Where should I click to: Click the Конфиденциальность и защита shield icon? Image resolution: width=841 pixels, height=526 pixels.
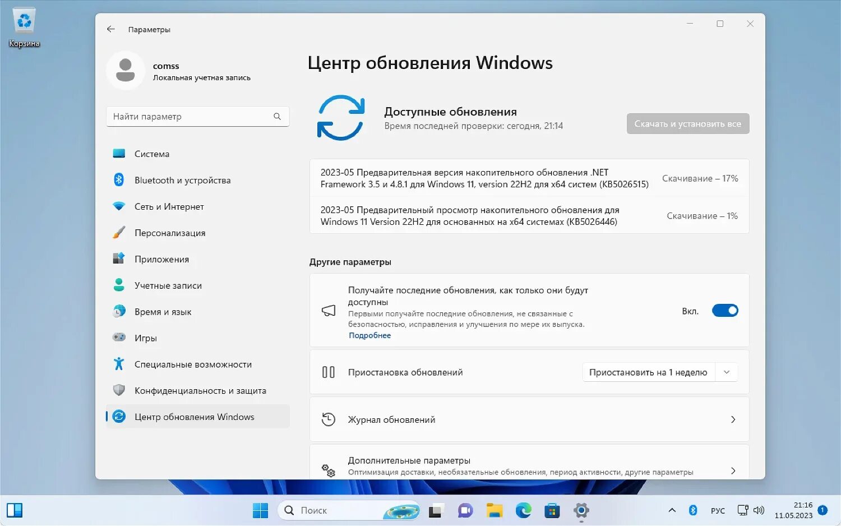(119, 390)
